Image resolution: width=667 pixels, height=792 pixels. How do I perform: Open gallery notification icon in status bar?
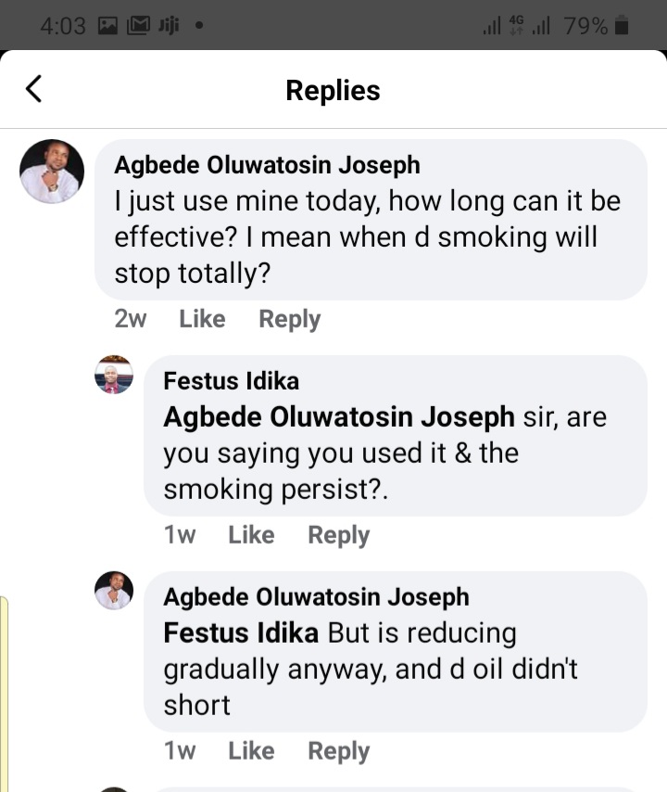(x=108, y=26)
